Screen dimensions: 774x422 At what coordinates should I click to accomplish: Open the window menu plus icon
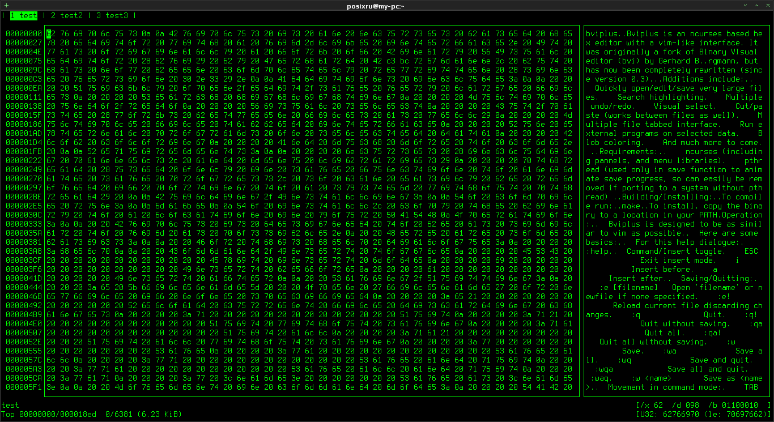5,5
